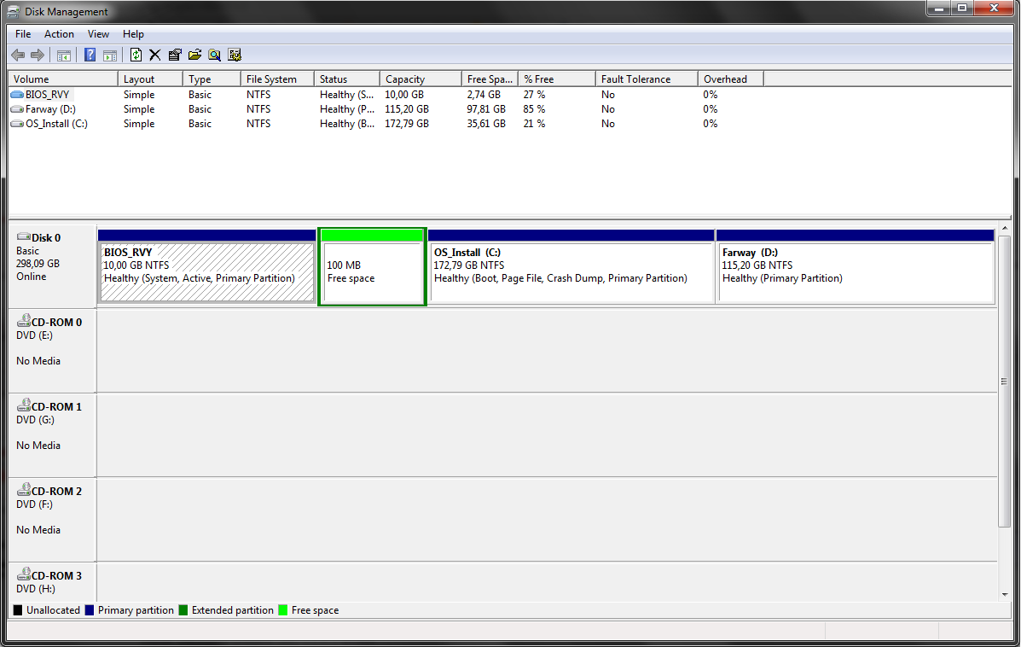Select the Farway (D:) 115,20 GB partition block

click(x=855, y=265)
